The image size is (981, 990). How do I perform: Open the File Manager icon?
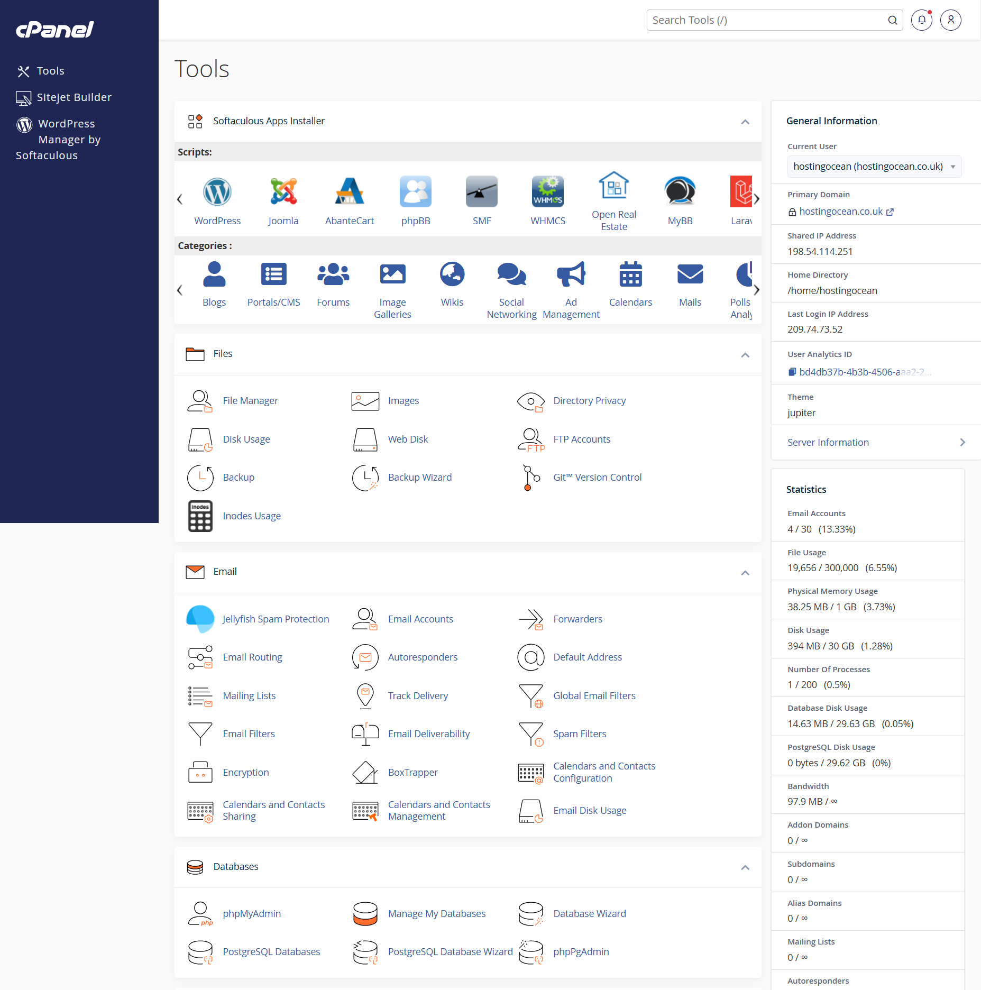click(200, 401)
